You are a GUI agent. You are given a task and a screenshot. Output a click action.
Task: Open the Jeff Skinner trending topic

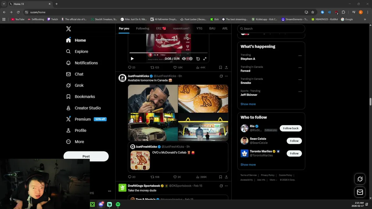coord(249,95)
